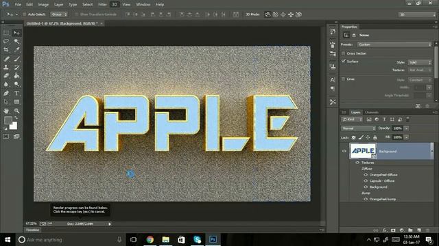Select the History Brush tool

[16, 67]
